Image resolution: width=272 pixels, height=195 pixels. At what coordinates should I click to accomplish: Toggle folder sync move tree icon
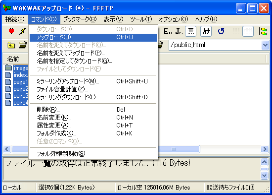[263, 31]
